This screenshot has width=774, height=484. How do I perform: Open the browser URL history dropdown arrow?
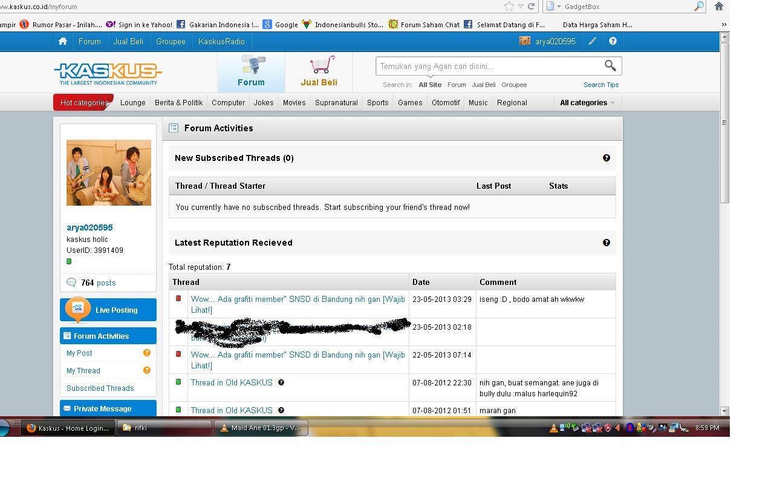click(x=521, y=6)
